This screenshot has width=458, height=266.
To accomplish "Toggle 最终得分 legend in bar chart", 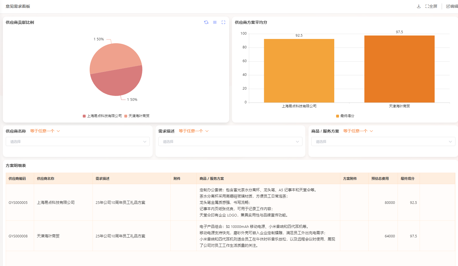I will click(x=345, y=116).
